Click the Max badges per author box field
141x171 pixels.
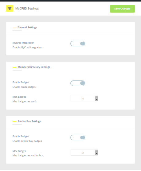[x=83, y=152]
